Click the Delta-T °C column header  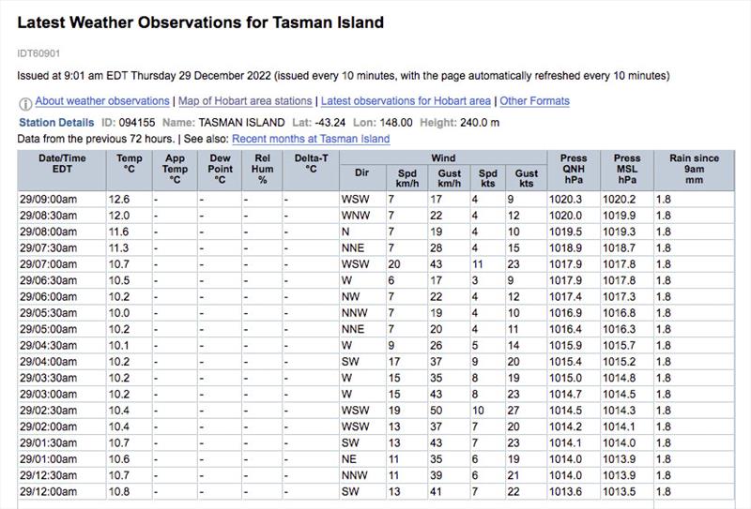[x=312, y=171]
